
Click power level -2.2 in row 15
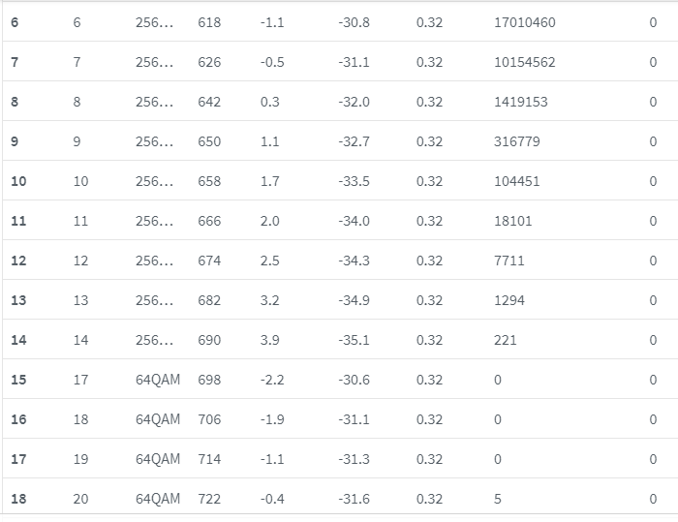pos(272,380)
